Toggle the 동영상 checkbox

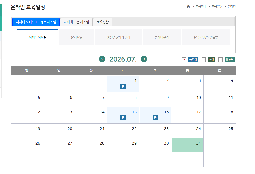(x=184, y=60)
